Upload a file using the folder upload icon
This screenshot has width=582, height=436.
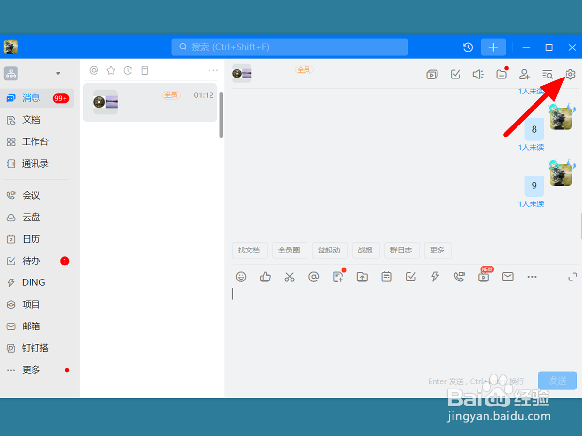362,276
